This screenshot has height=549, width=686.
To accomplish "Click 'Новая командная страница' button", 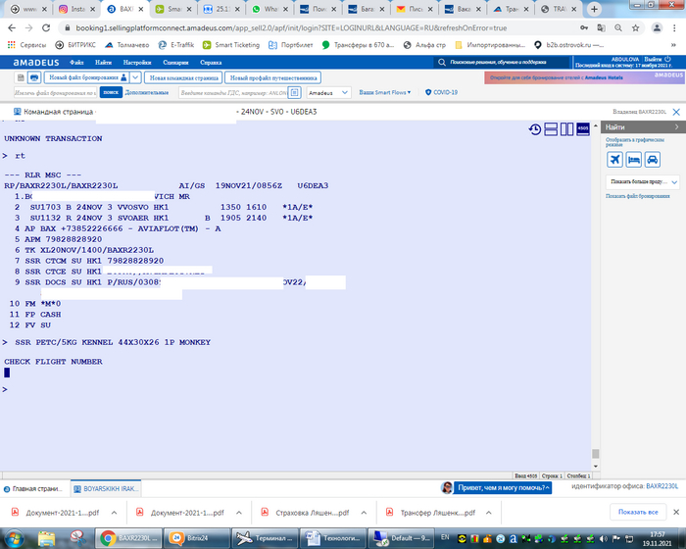I will click(183, 77).
